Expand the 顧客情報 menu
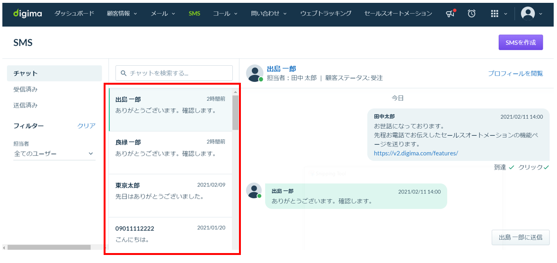This screenshot has height=263, width=557. point(123,14)
